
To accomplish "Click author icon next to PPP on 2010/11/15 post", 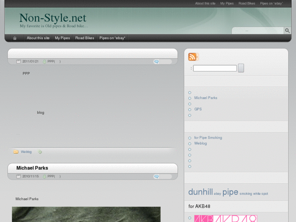I will (x=44, y=176).
